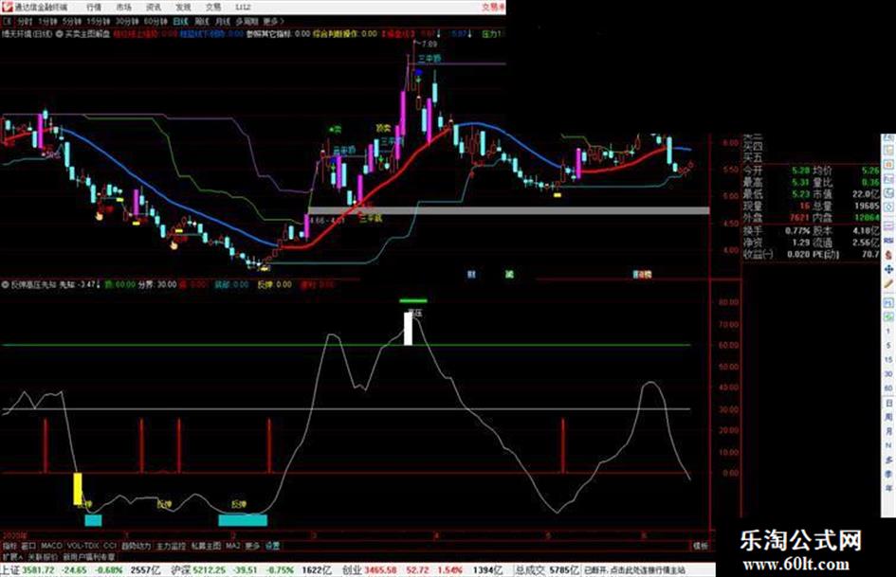The height and width of the screenshot is (577, 896).
Task: Click the 今开 value 5.28
Action: point(800,171)
